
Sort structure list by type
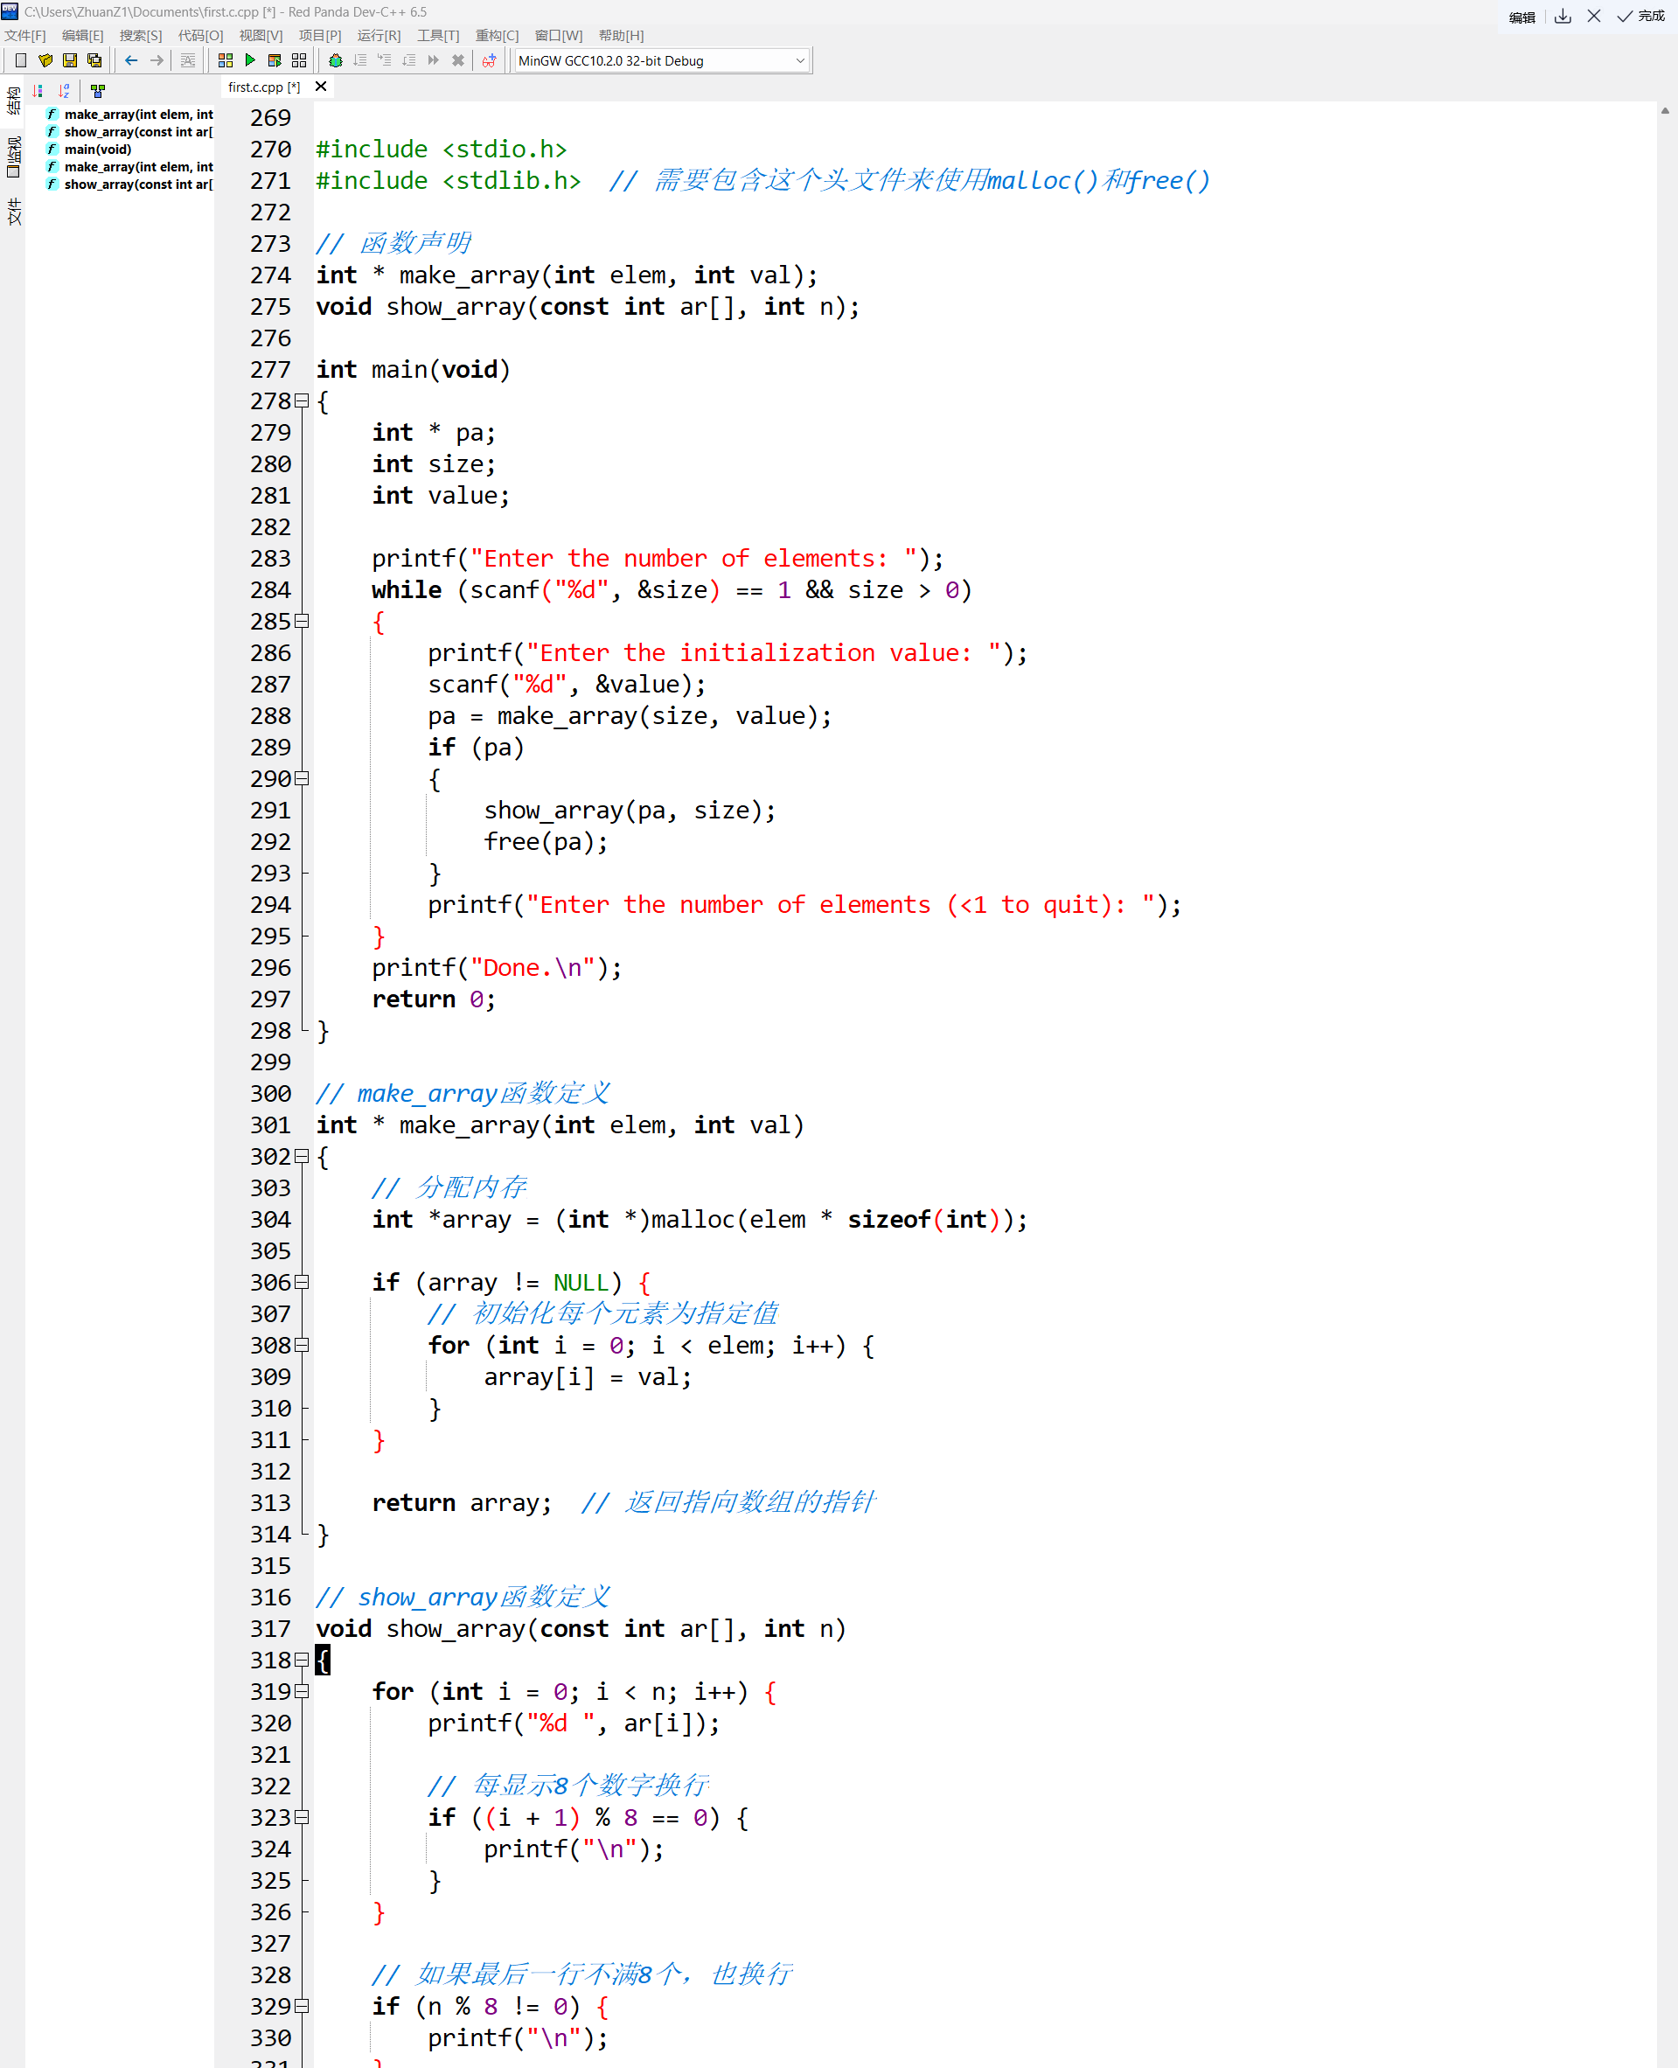coord(38,91)
